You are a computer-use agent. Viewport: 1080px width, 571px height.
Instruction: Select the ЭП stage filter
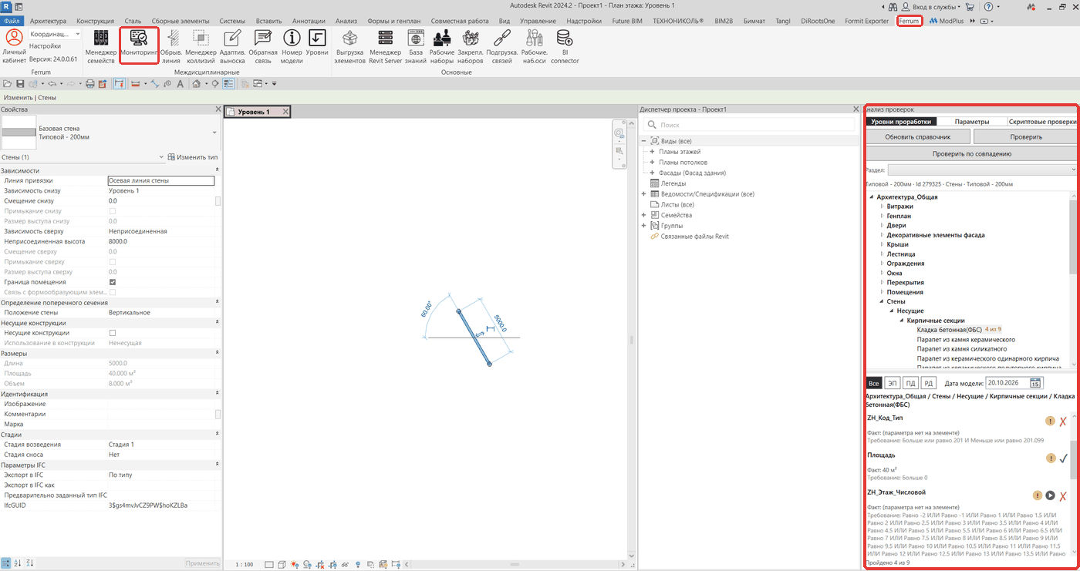coord(892,383)
